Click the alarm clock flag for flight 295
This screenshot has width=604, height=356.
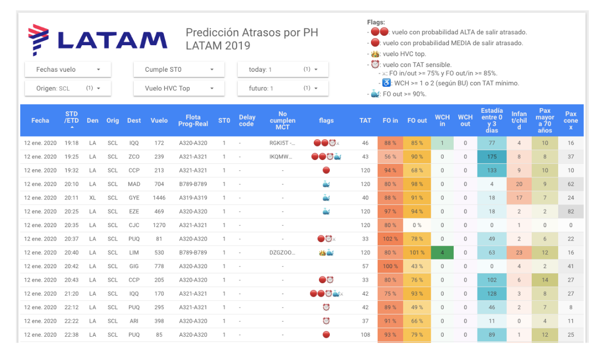click(x=326, y=307)
